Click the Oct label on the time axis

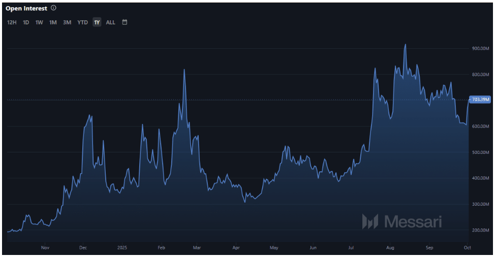coord(467,248)
